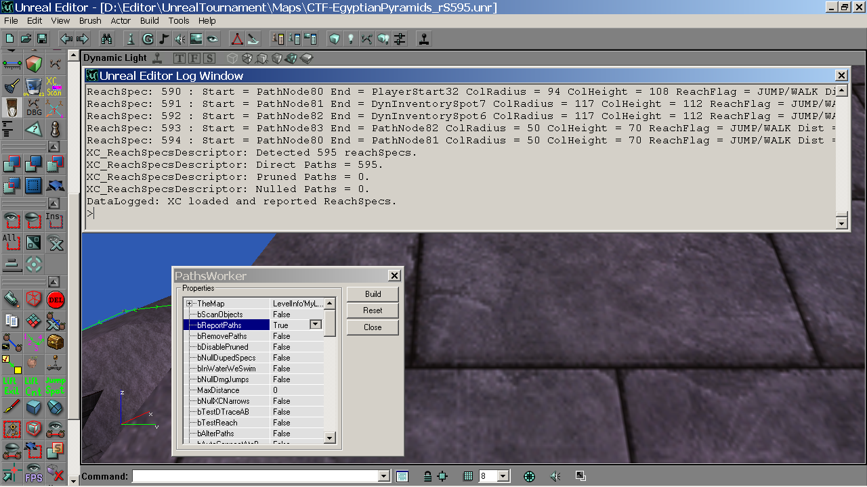Screen dimensions: 867x487
Task: Undo with the left arrow toolbar icon
Action: click(x=66, y=39)
